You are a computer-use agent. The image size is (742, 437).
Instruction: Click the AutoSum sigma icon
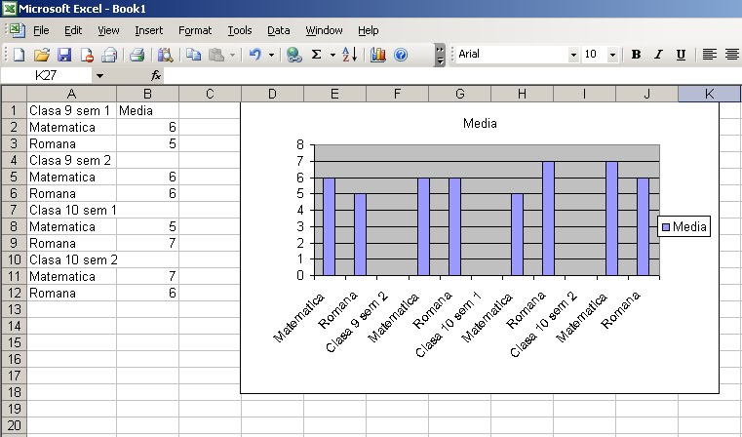coord(317,55)
